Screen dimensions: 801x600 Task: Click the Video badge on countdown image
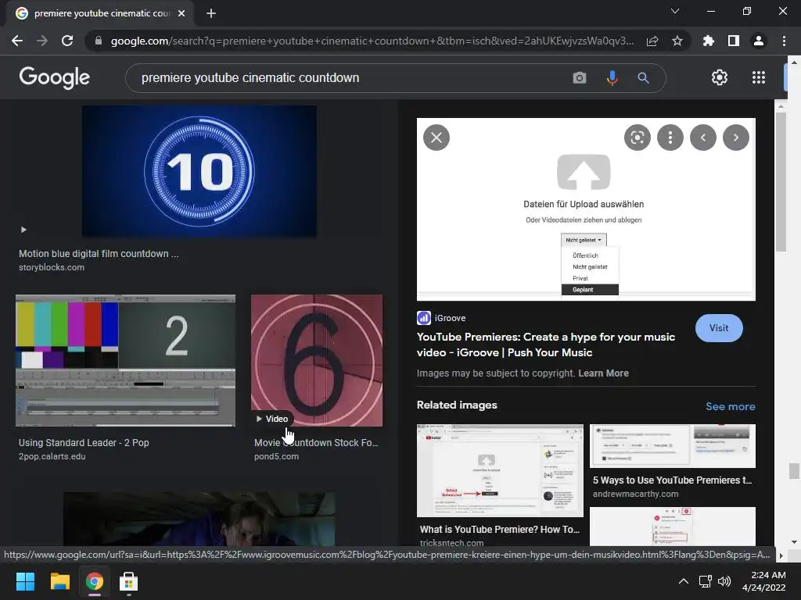272,419
